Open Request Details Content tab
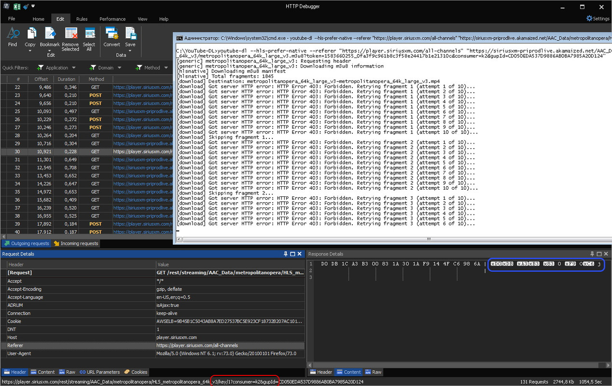Viewport: 612px width, 386px height. coord(42,372)
